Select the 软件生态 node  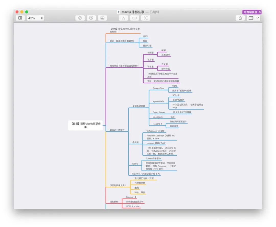166,69
